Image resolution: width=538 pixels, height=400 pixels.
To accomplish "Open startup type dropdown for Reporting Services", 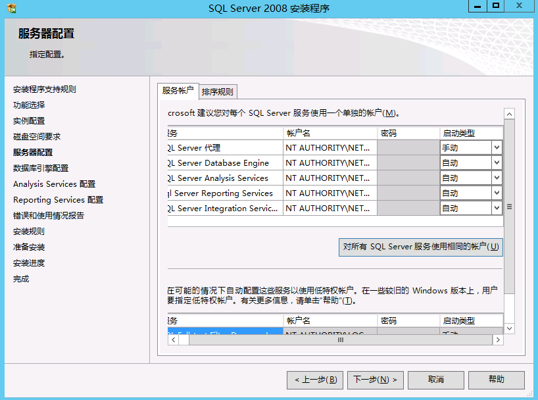I will [497, 193].
